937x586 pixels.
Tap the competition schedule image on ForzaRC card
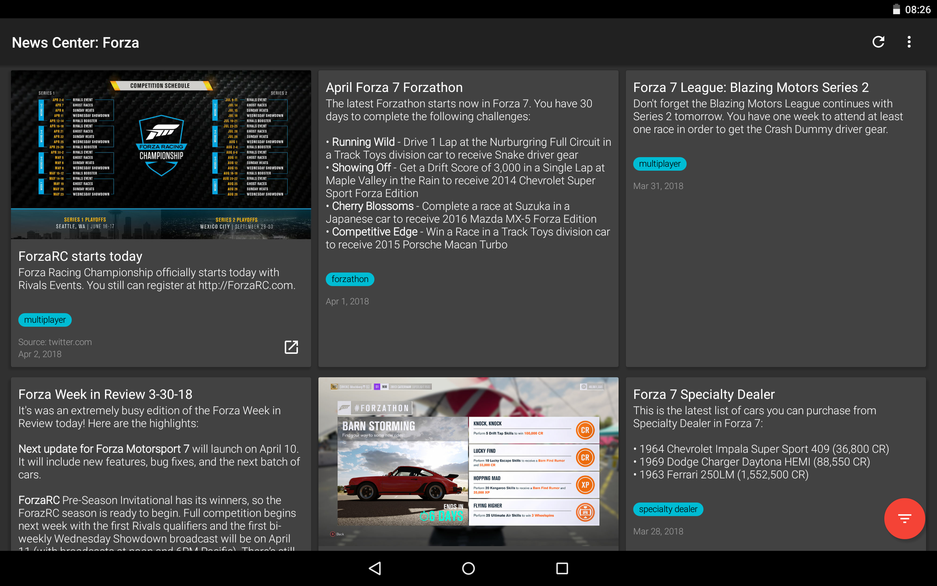tap(161, 155)
